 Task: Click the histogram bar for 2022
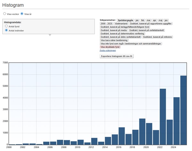tap(163, 117)
